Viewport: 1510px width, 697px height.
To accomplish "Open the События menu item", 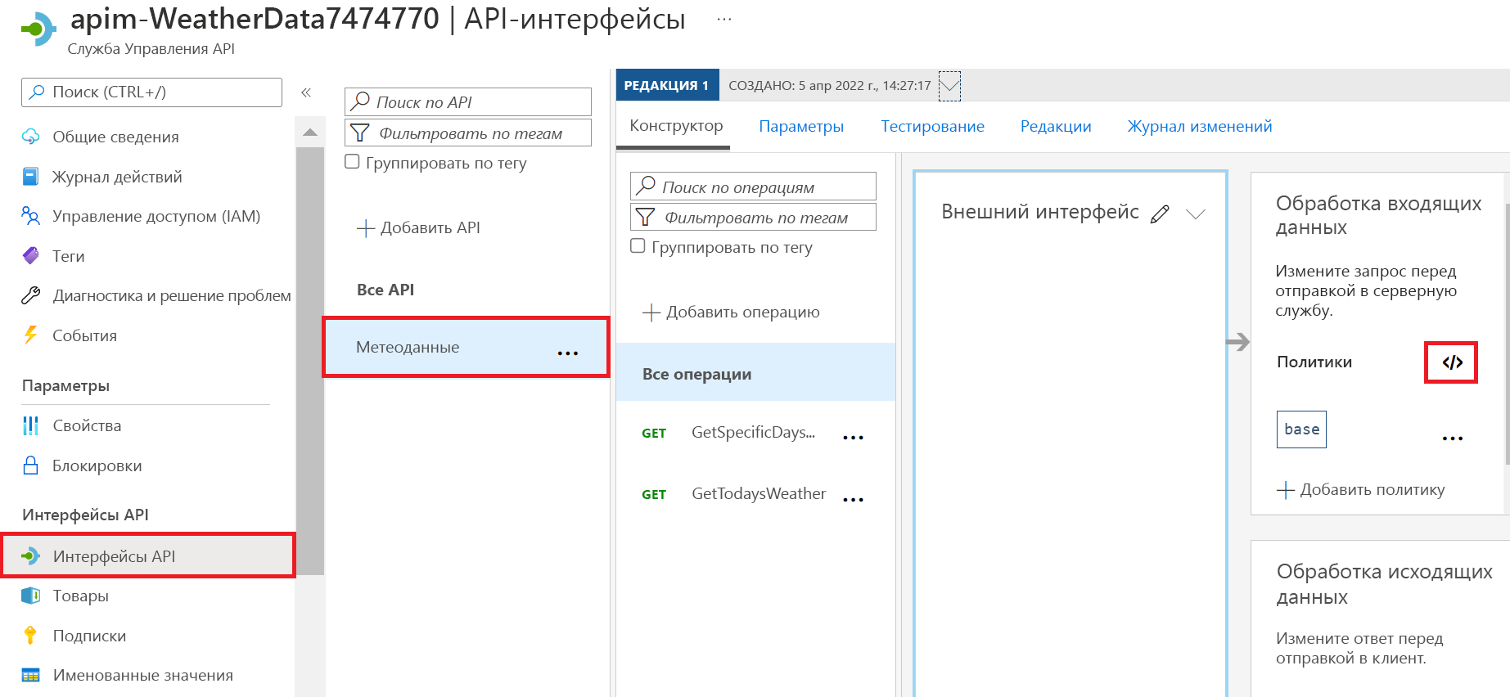I will [x=84, y=335].
